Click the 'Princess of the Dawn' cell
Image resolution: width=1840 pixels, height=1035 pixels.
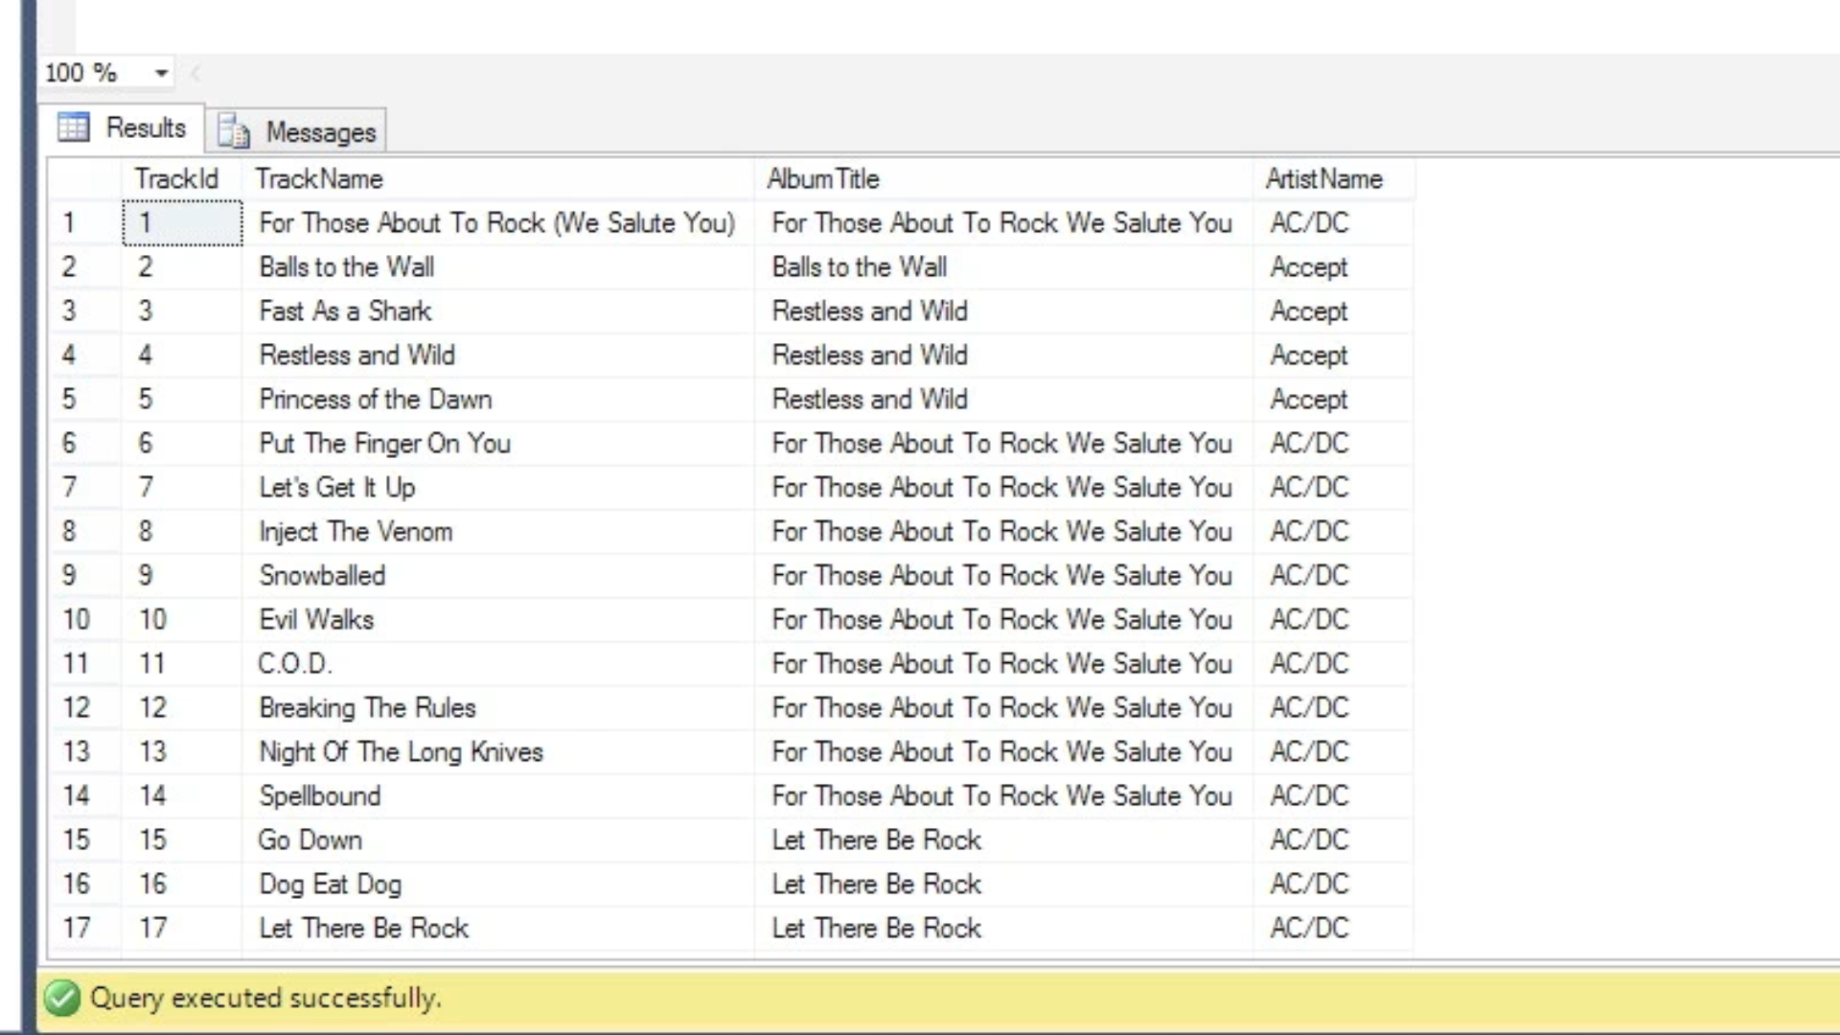tap(376, 400)
